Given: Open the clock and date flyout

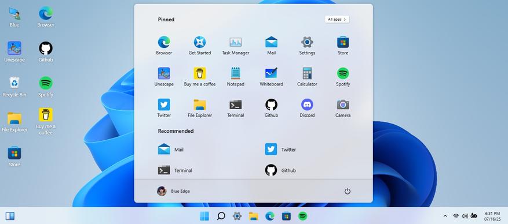Looking at the screenshot, I should click(492, 216).
